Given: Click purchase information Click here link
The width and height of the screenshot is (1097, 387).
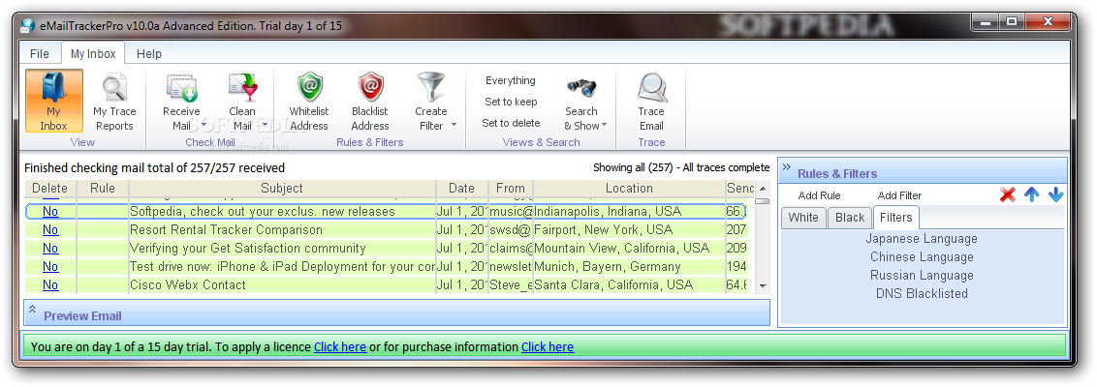Looking at the screenshot, I should point(548,346).
